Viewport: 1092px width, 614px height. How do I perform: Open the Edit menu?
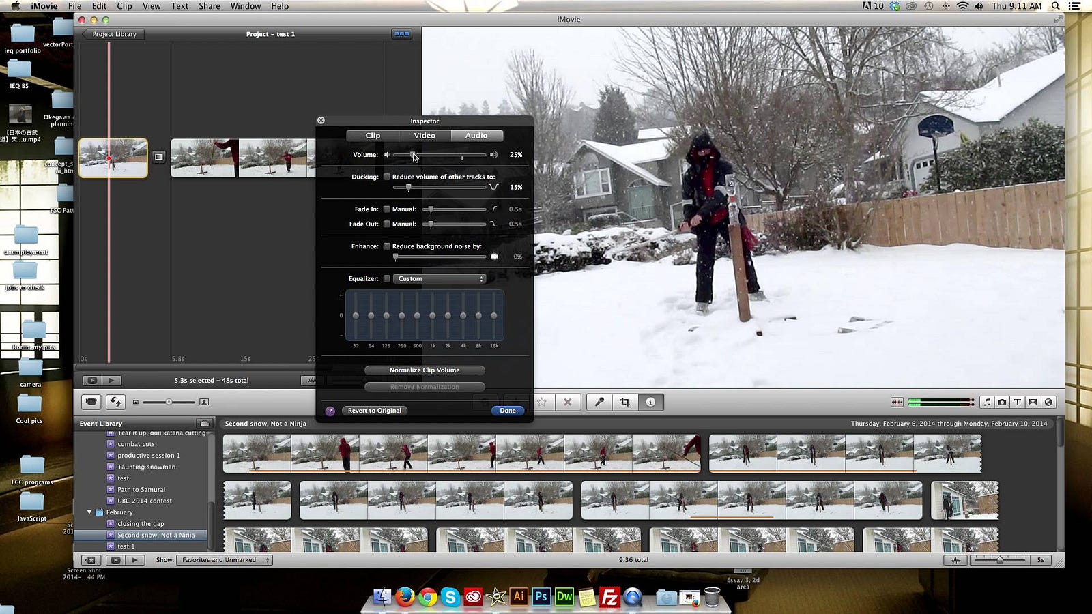coord(100,6)
